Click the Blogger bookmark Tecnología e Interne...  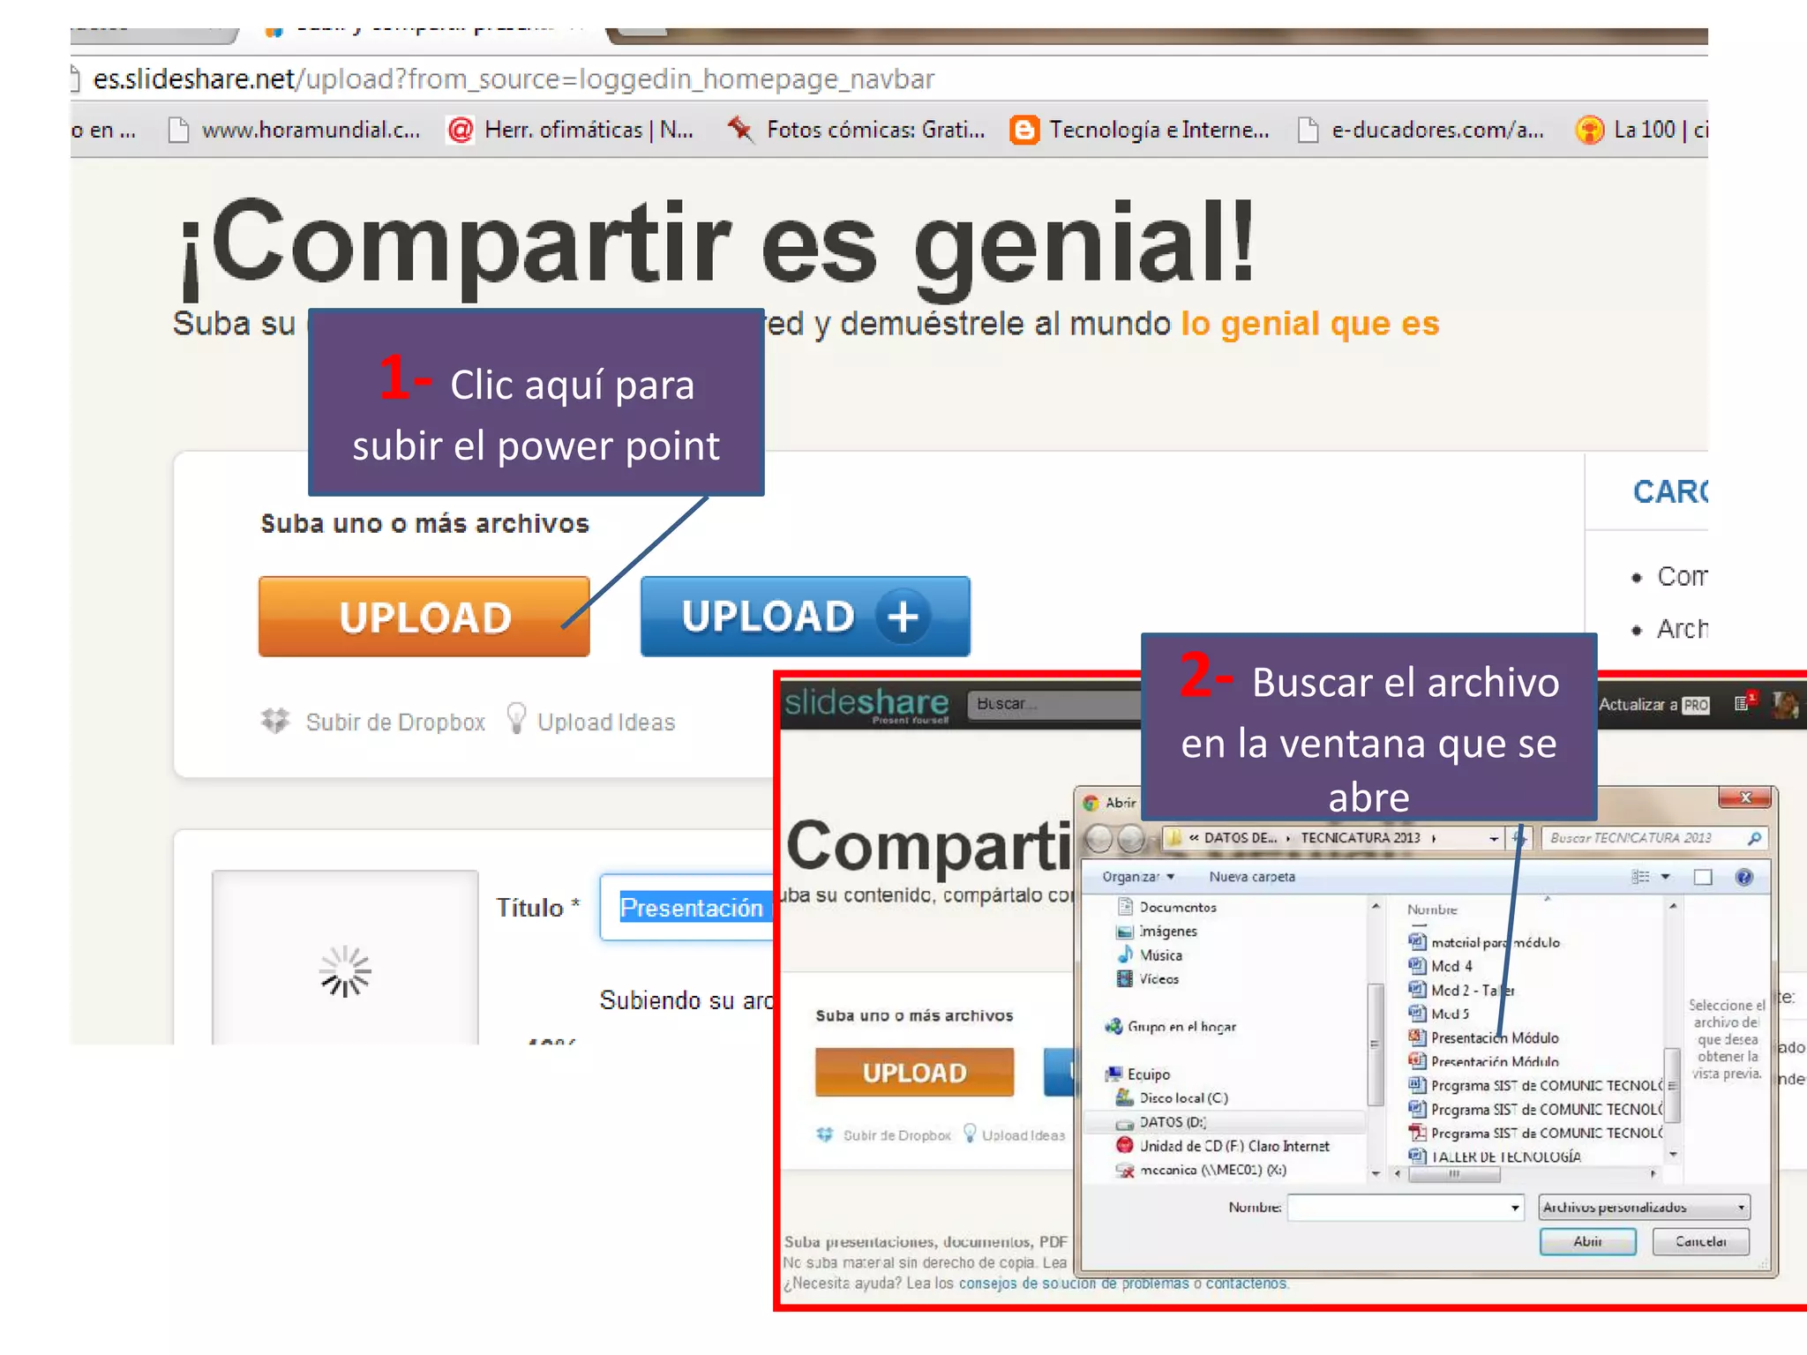pyautogui.click(x=1140, y=131)
